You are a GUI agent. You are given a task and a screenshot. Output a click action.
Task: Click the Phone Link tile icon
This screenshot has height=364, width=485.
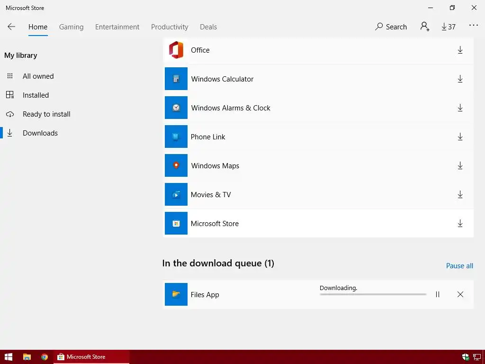176,136
